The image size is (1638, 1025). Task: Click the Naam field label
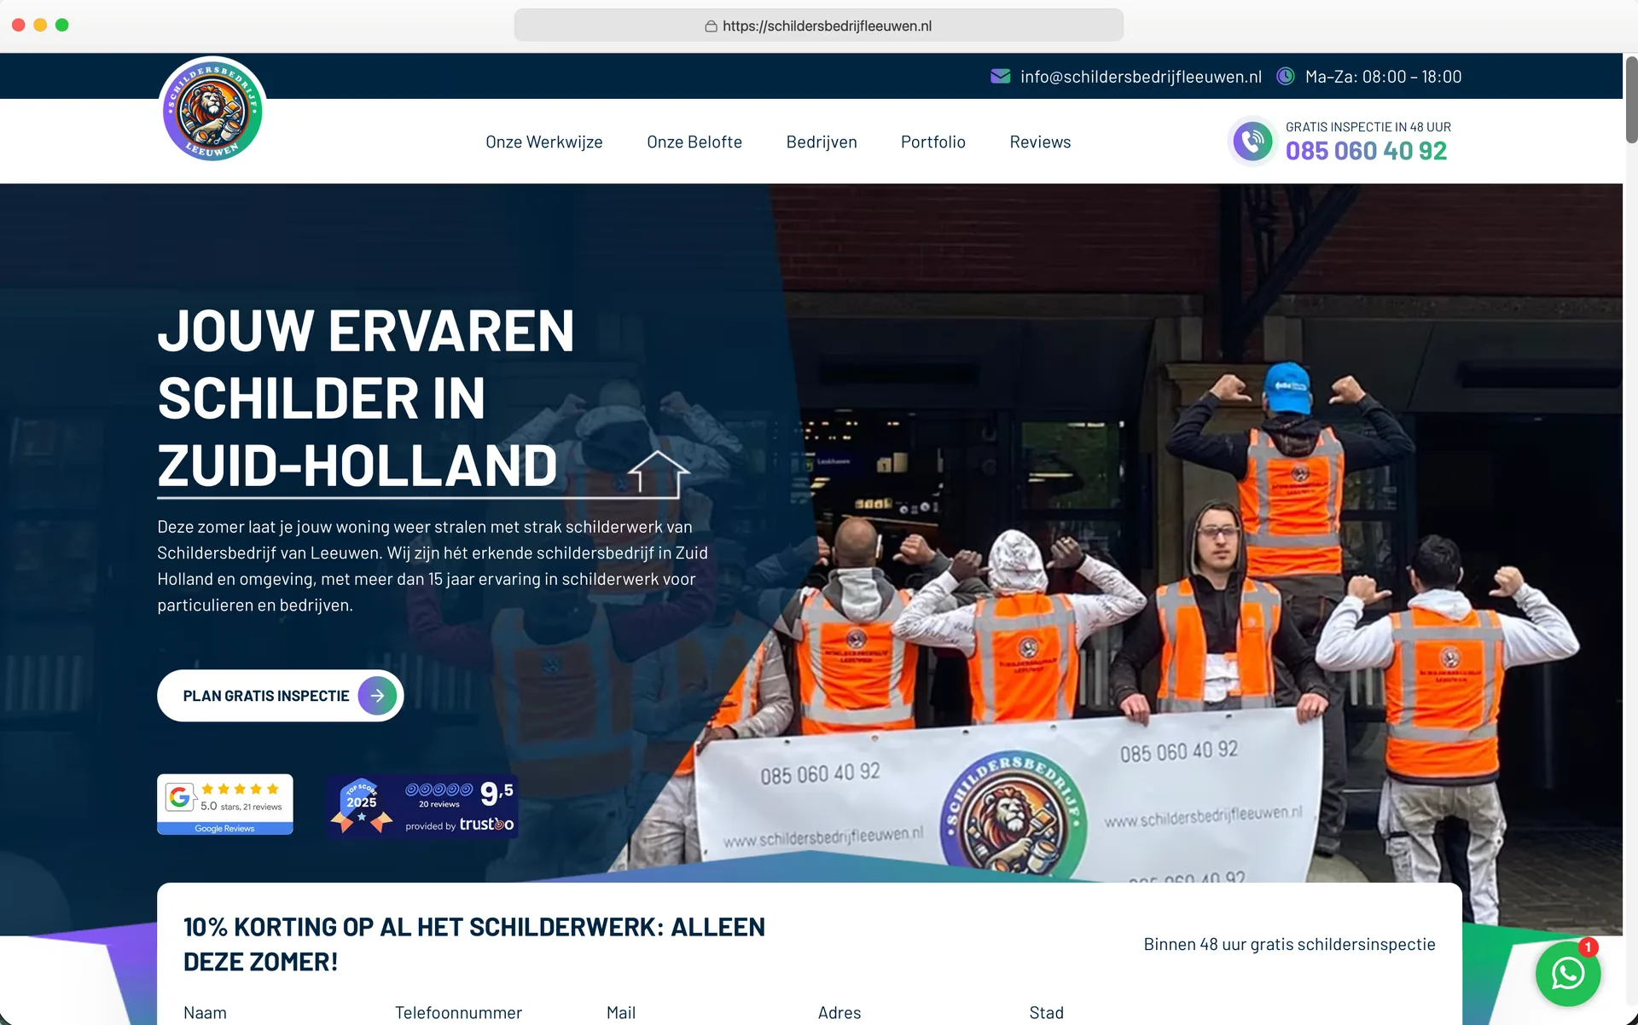(205, 1012)
